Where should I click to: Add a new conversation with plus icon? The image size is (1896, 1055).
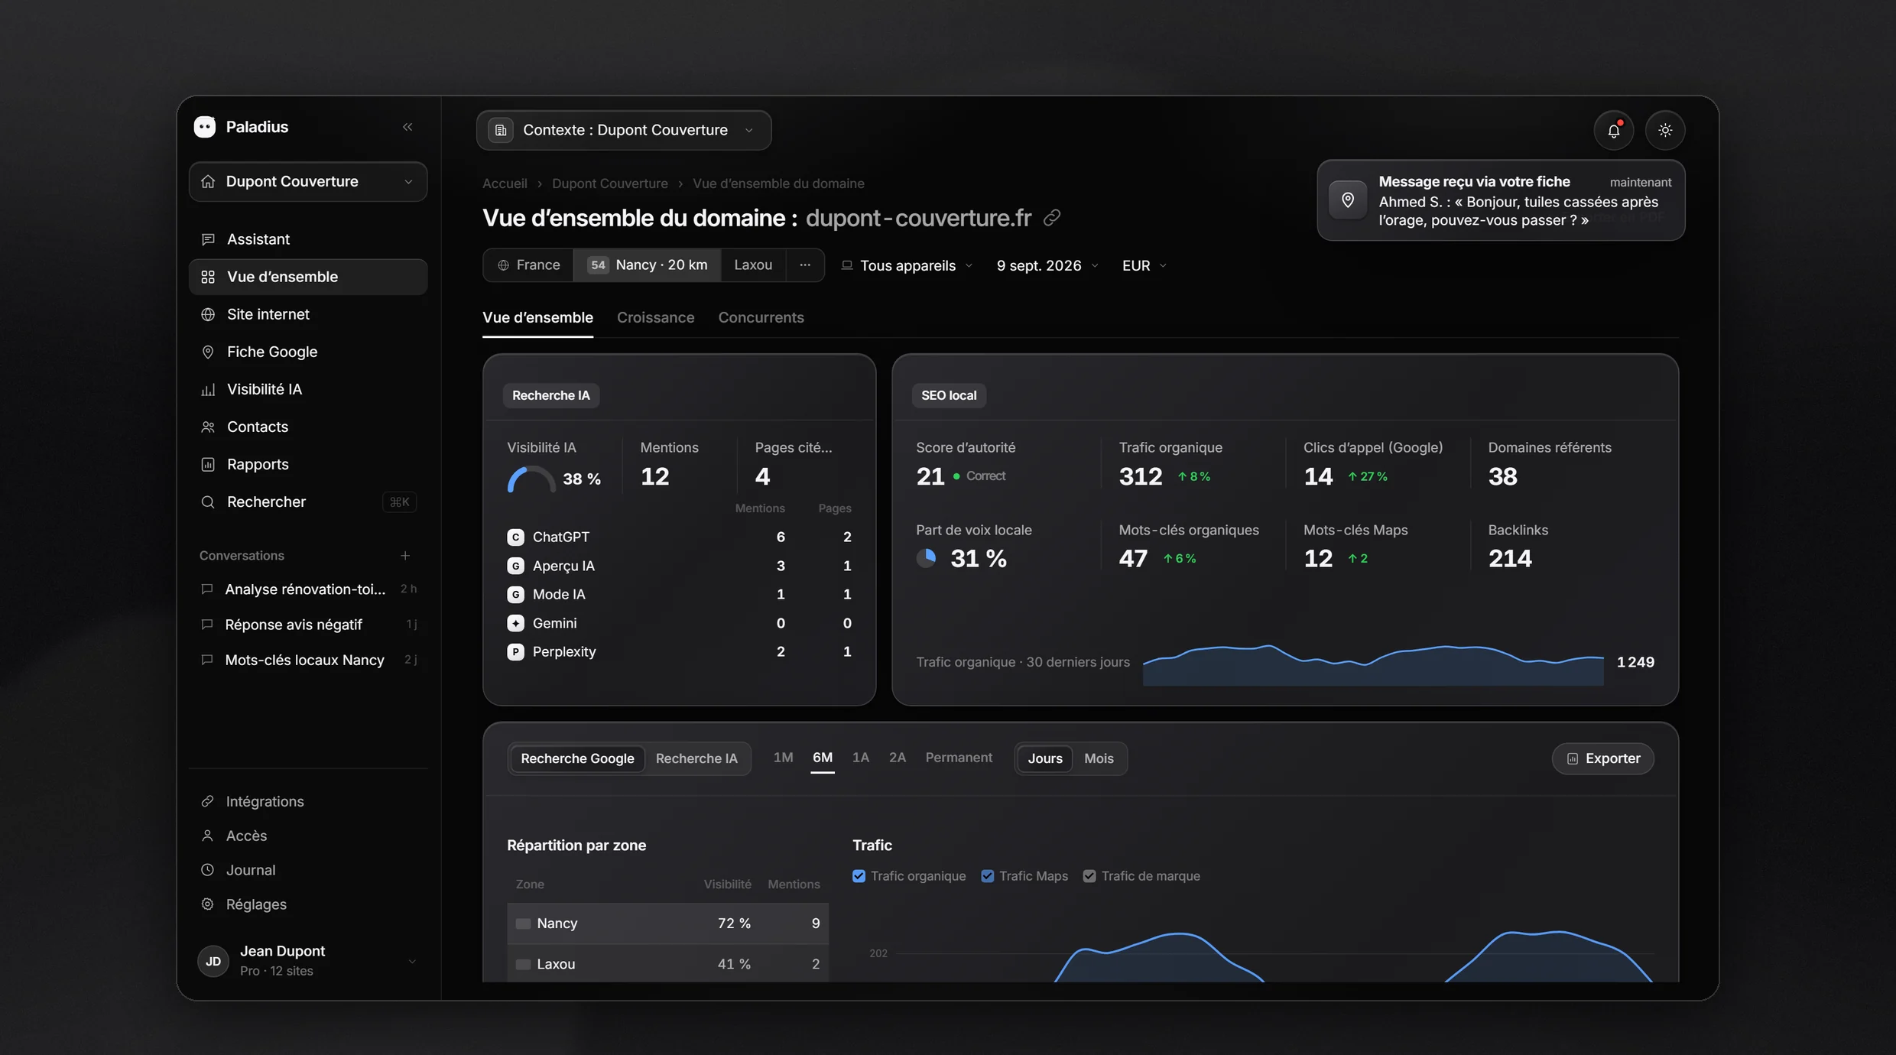[x=405, y=556]
